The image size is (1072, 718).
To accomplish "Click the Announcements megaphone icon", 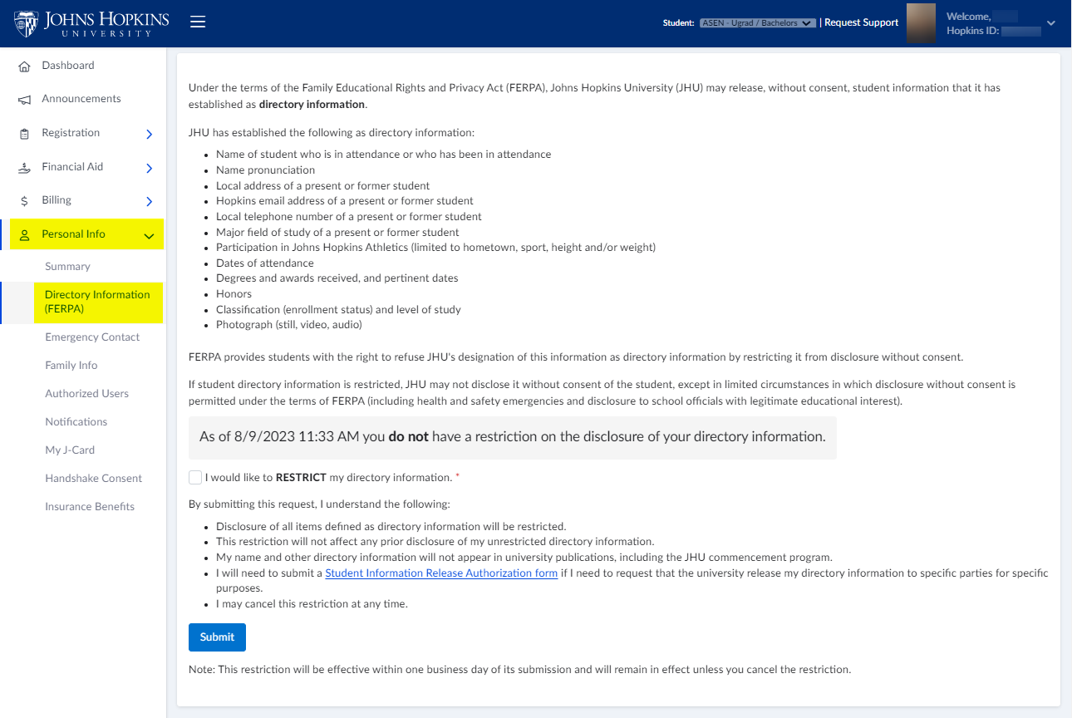I will [24, 100].
